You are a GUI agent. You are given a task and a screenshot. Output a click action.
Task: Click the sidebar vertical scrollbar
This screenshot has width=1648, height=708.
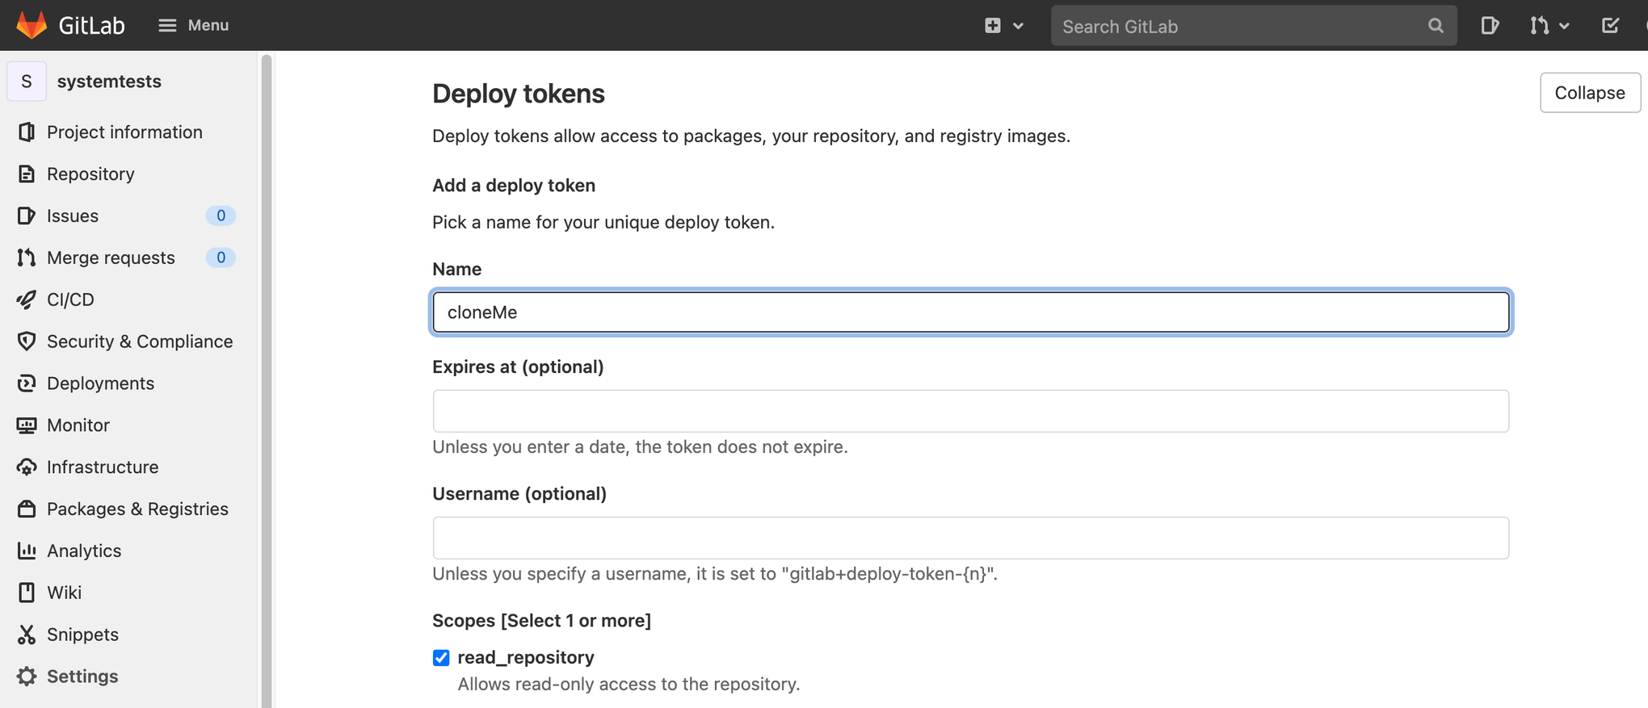(x=267, y=379)
